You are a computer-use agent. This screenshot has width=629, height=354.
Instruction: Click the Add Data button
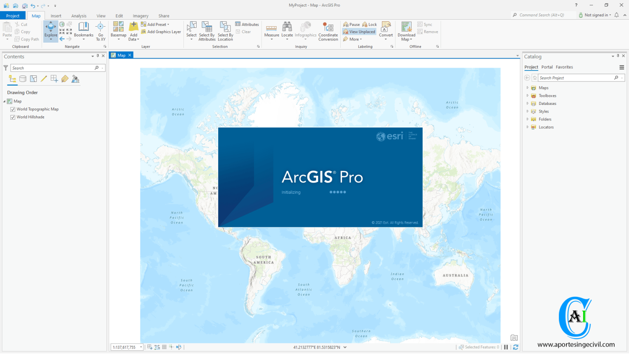click(x=133, y=31)
